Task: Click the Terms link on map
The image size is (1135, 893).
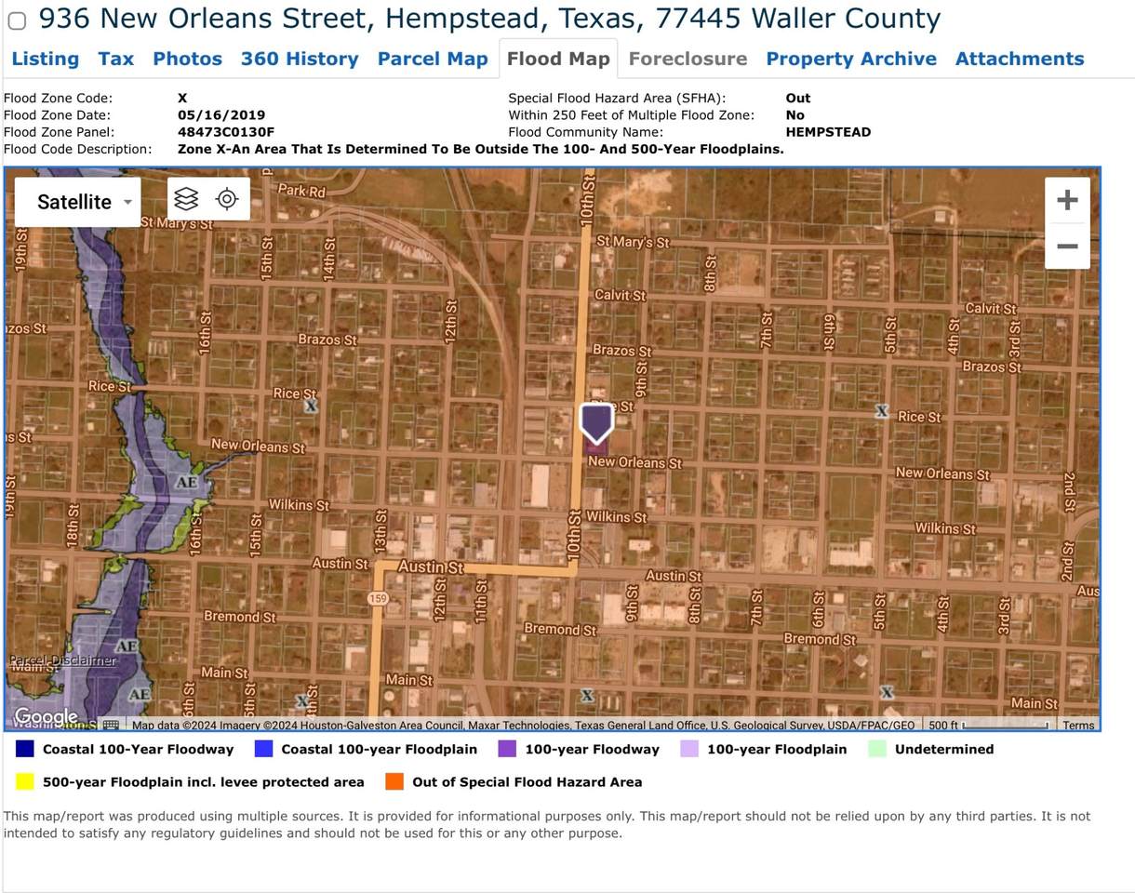Action: [x=1078, y=726]
